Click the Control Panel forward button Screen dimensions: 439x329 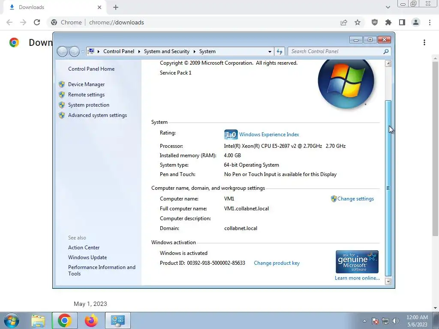74,51
